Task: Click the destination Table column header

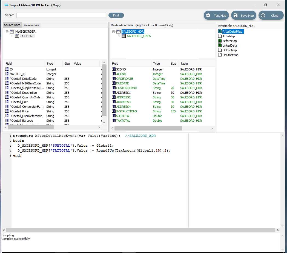Action: click(197, 64)
